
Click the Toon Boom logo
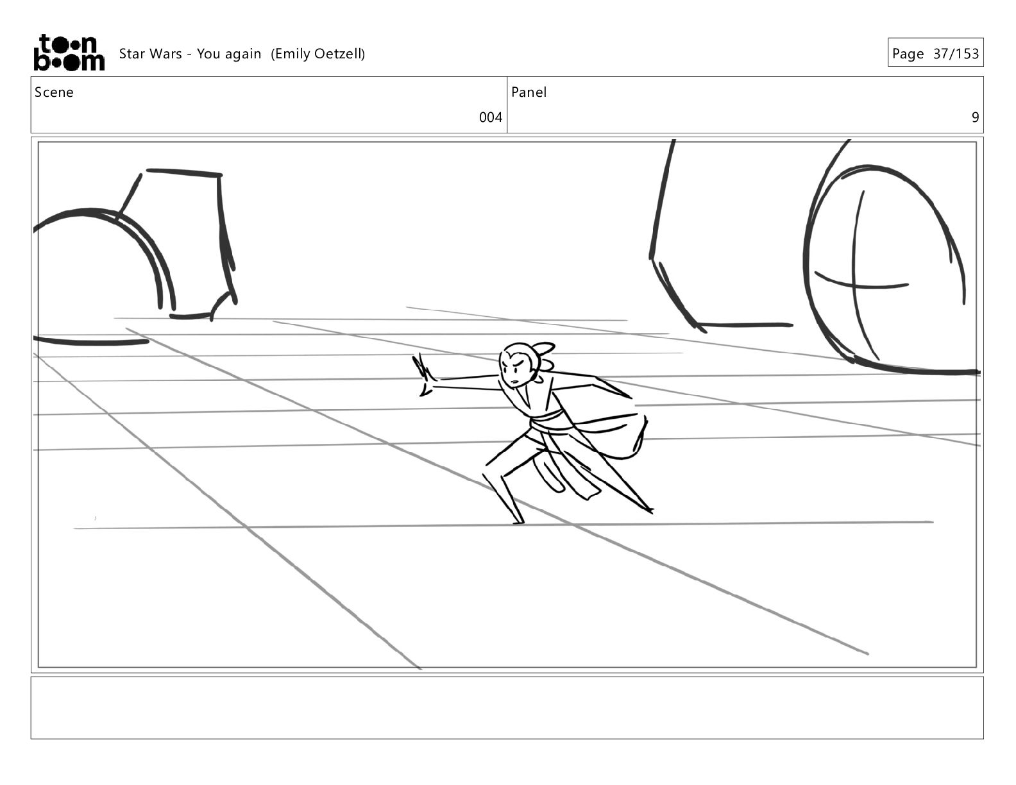(69, 53)
